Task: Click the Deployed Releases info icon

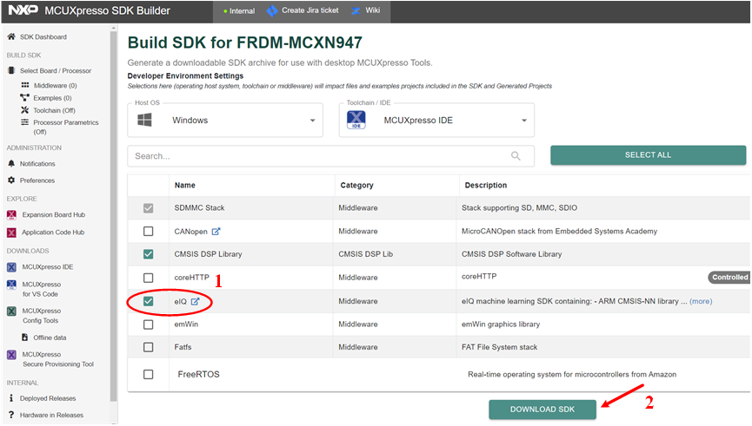Action: (x=11, y=397)
